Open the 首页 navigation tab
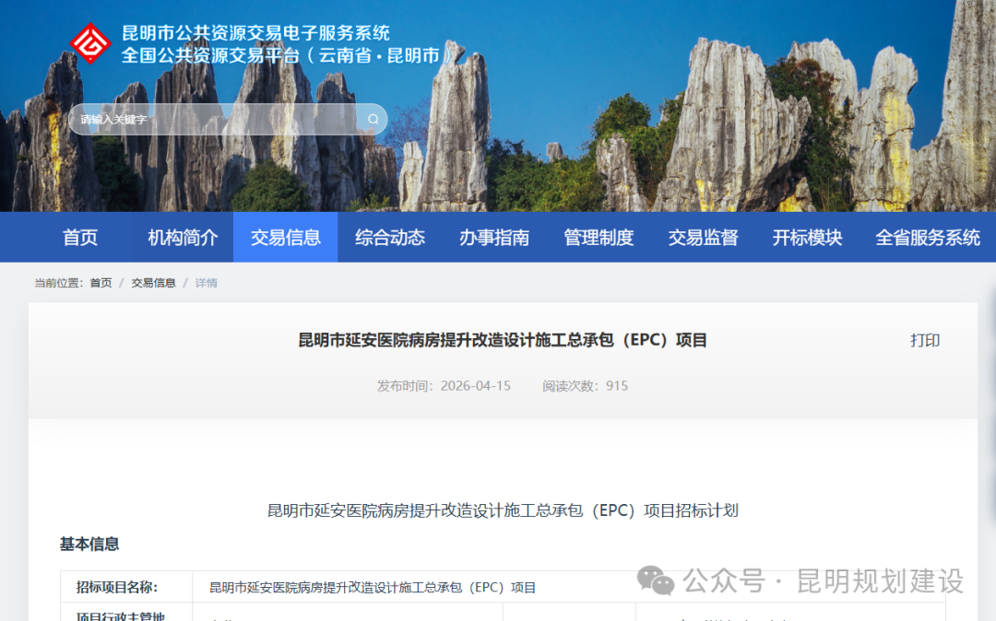Image resolution: width=996 pixels, height=621 pixels. pos(80,237)
